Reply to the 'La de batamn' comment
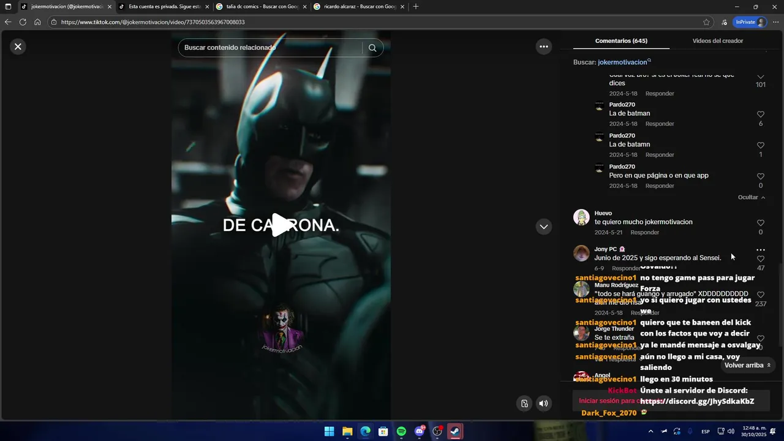Viewport: 784px width, 441px height. click(x=660, y=155)
